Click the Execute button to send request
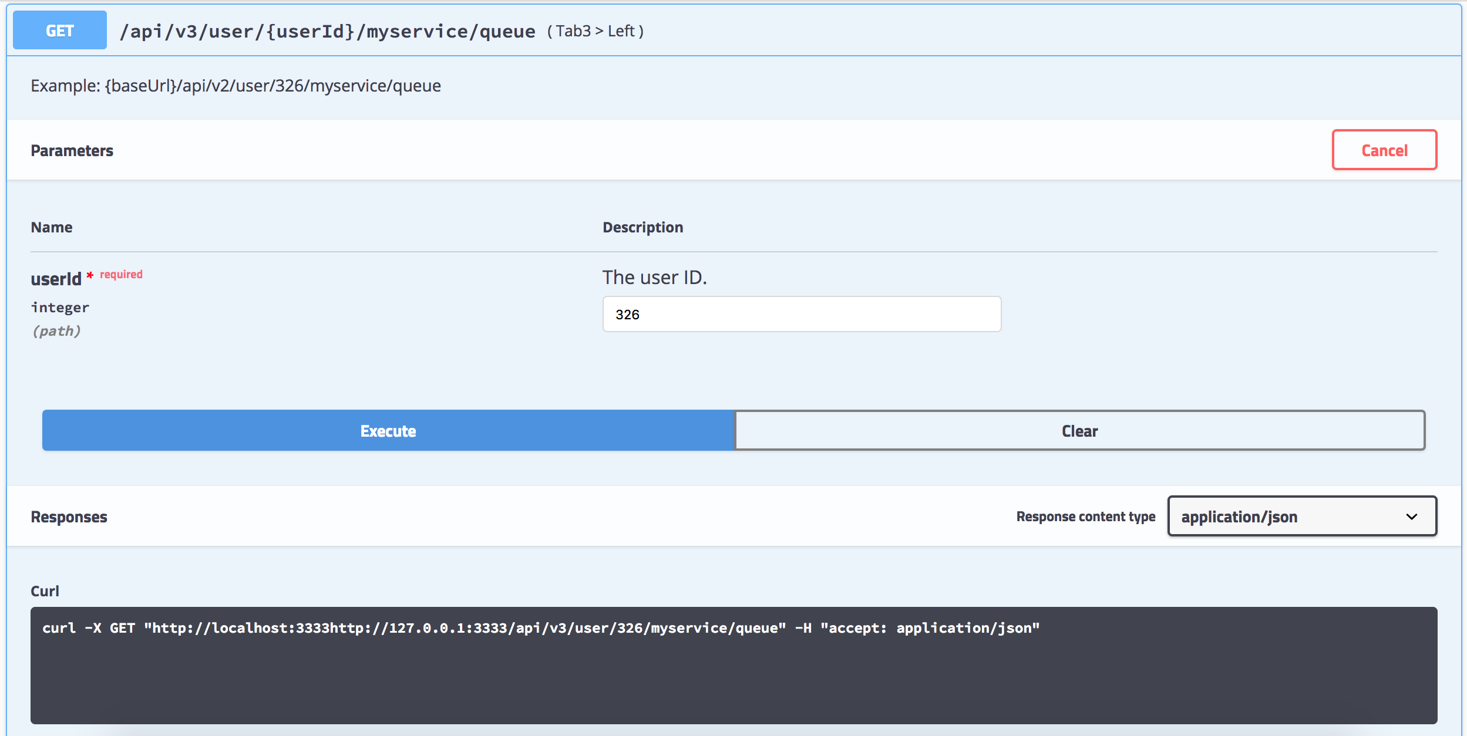Image resolution: width=1467 pixels, height=736 pixels. tap(388, 430)
